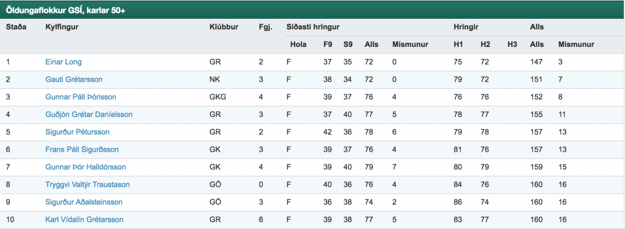Open Karl Vídalín Grétarsson link

coord(84,219)
